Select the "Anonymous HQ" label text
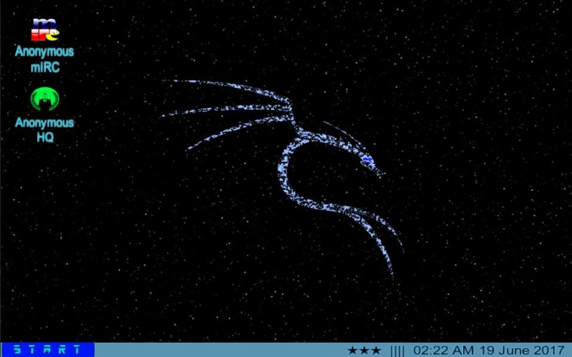 (44, 130)
